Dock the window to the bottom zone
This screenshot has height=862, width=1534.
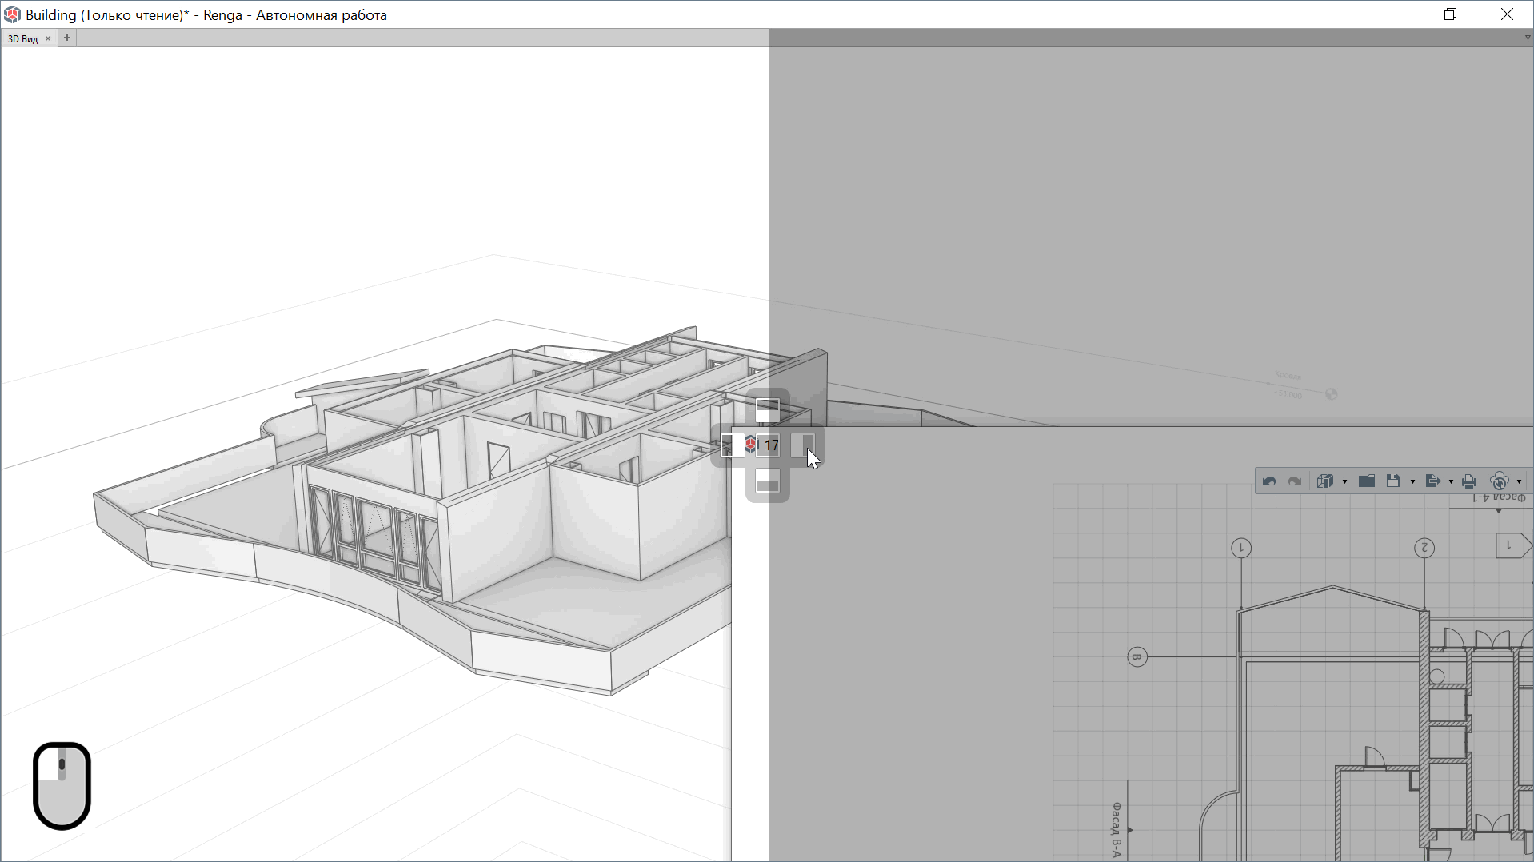(768, 481)
